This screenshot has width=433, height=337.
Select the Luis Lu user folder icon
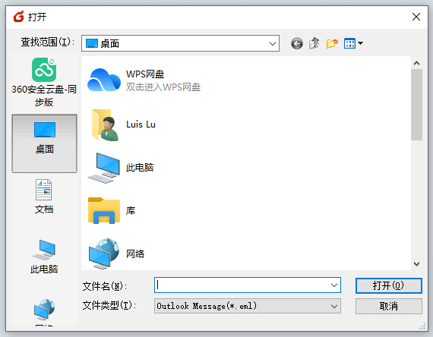pos(106,124)
